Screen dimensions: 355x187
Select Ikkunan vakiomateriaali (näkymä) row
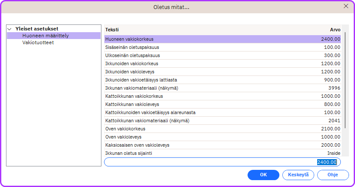point(223,88)
